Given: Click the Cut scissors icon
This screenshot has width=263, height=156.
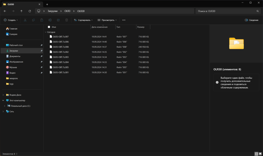Looking at the screenshot, I should tap(25, 20).
